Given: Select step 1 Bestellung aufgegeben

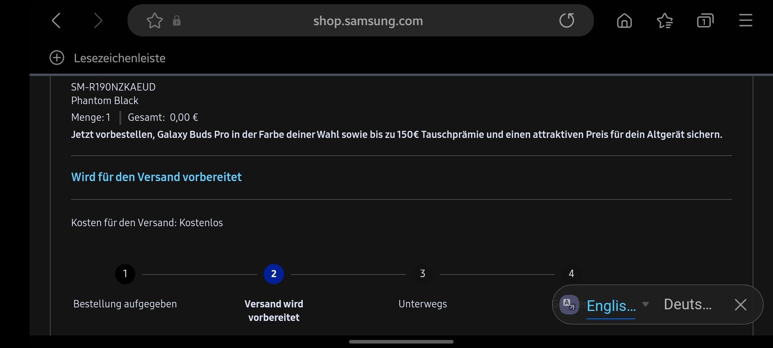Looking at the screenshot, I should 125,274.
